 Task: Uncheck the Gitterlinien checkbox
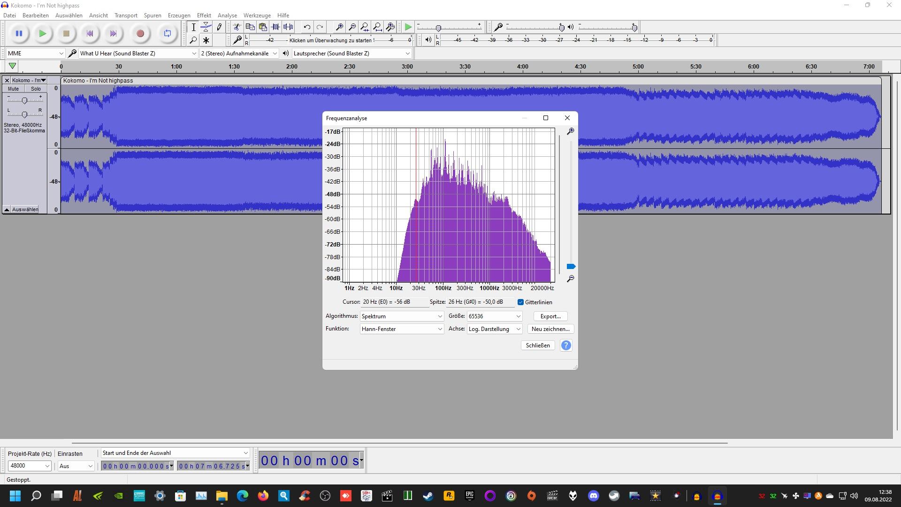point(520,302)
